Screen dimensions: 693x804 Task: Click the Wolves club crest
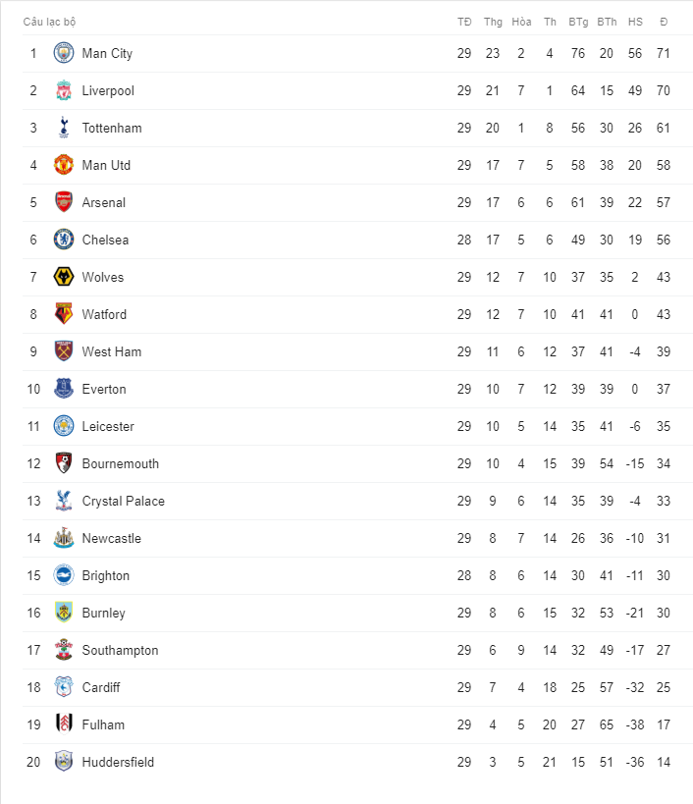point(64,278)
